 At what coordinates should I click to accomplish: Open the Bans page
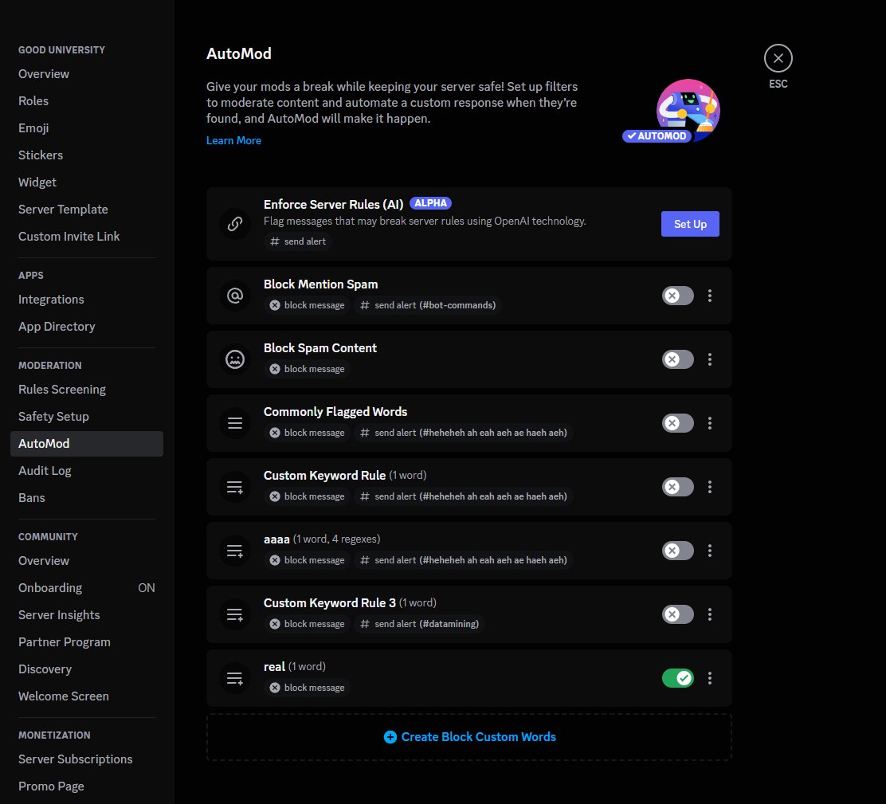tap(87, 498)
